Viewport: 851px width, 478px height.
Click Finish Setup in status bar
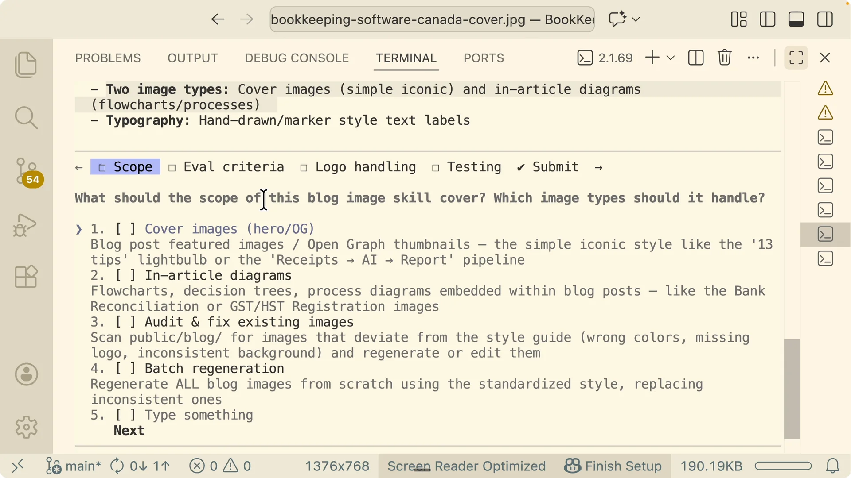click(x=613, y=466)
